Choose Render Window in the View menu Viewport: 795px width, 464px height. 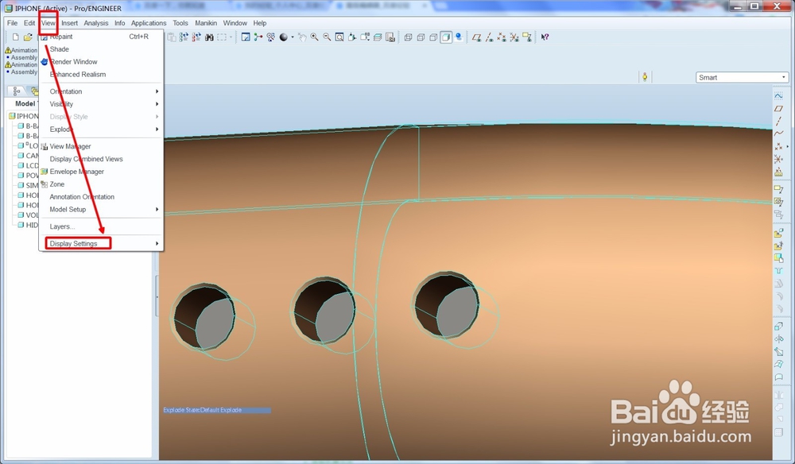click(x=102, y=62)
